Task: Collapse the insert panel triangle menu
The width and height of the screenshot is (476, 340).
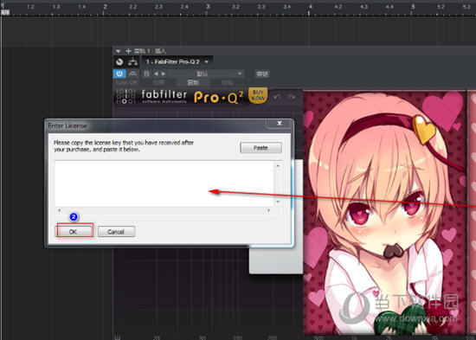Action: (x=118, y=51)
